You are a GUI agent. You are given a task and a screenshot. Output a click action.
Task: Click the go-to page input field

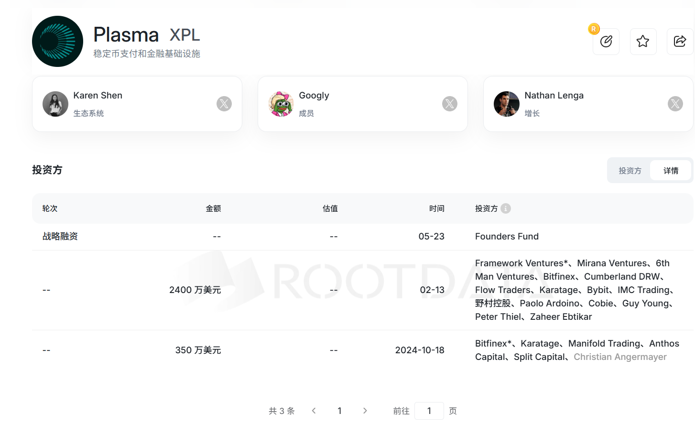point(429,411)
